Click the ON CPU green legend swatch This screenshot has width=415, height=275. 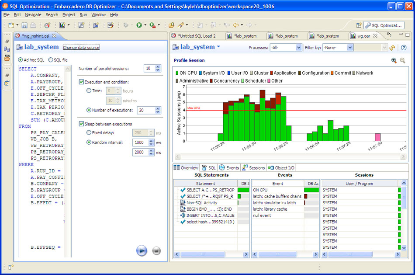point(177,73)
